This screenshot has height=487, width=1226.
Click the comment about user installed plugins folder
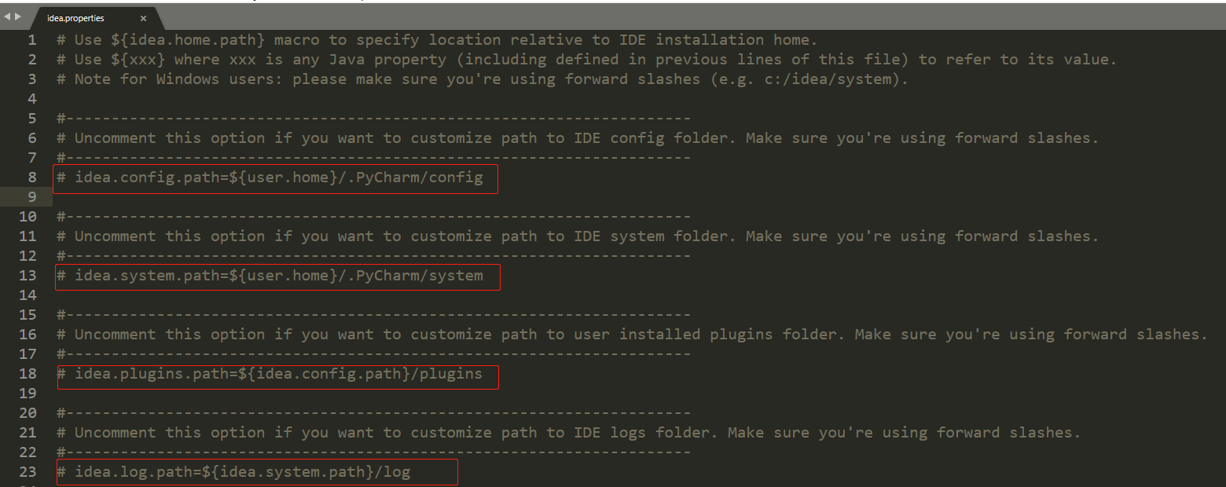(632, 334)
